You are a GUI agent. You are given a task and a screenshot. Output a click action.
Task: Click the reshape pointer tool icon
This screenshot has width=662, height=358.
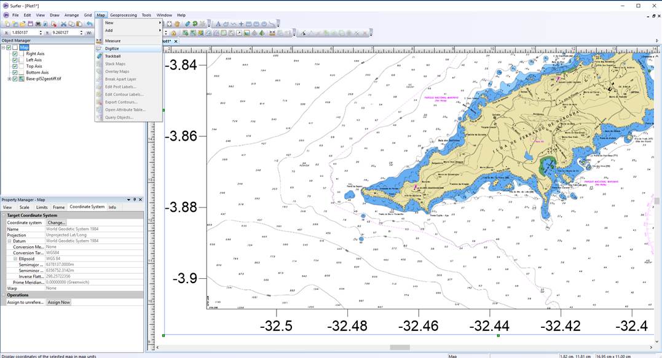304,33
